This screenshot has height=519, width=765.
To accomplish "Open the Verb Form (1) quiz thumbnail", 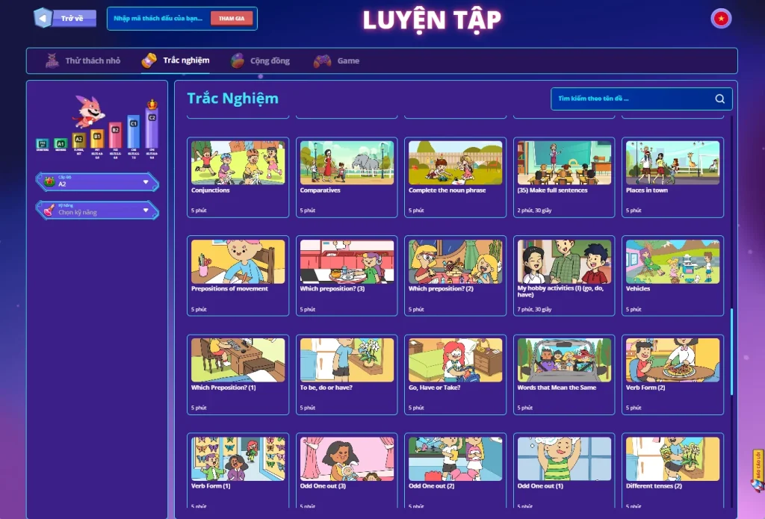I will pos(238,459).
